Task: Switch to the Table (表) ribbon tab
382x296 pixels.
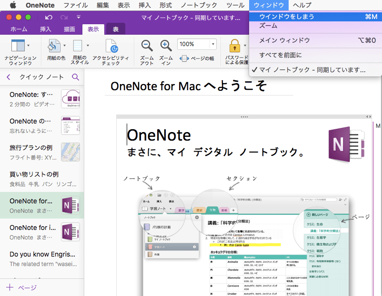Action: (116, 29)
